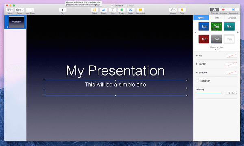244x146 pixels.
Task: Click the Opacity percentage field
Action: tap(230, 93)
